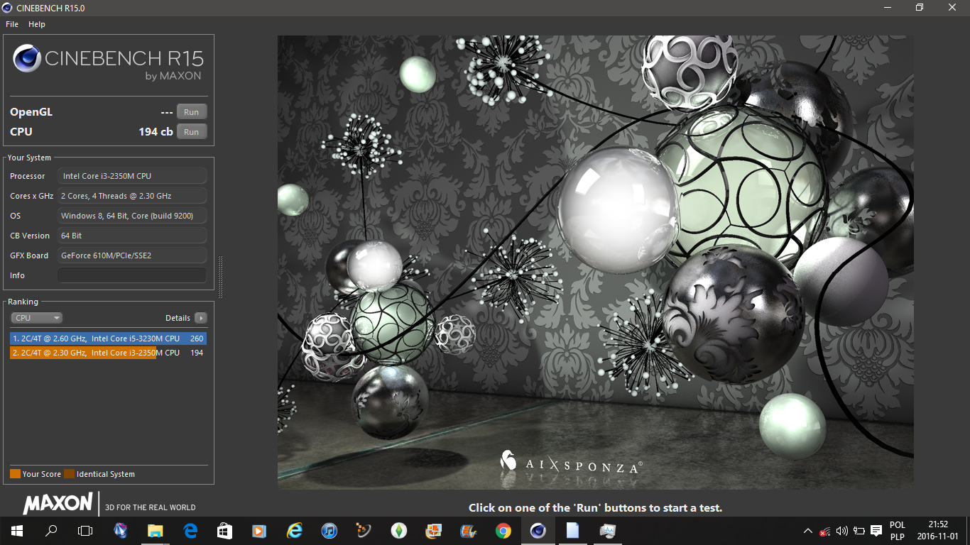Click the Identical System brown legend swatch
970x545 pixels.
point(69,474)
